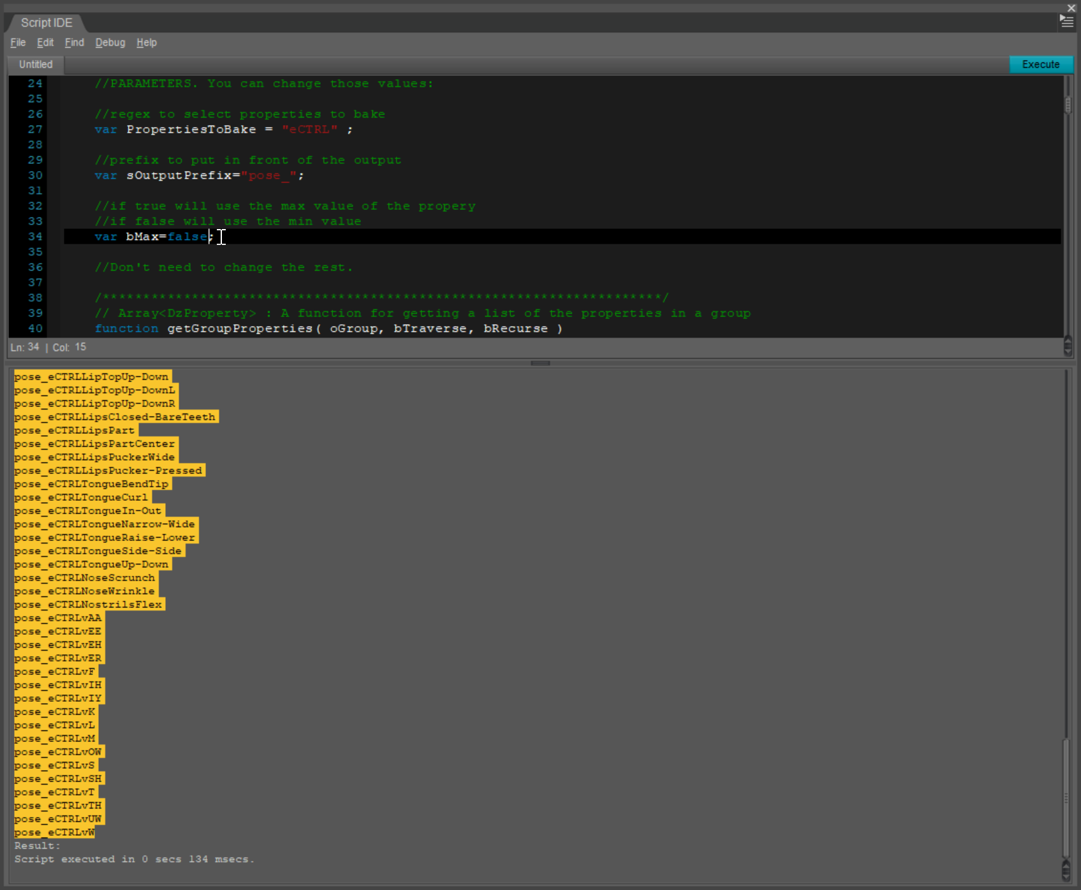
Task: Click the Col: 15 status indicator
Action: [70, 347]
